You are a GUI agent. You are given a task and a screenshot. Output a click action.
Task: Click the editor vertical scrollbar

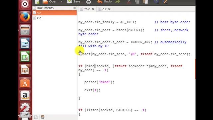pos(195,69)
